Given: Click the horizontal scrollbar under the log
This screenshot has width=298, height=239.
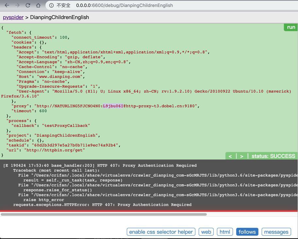Looking at the screenshot, I should 104,214.
